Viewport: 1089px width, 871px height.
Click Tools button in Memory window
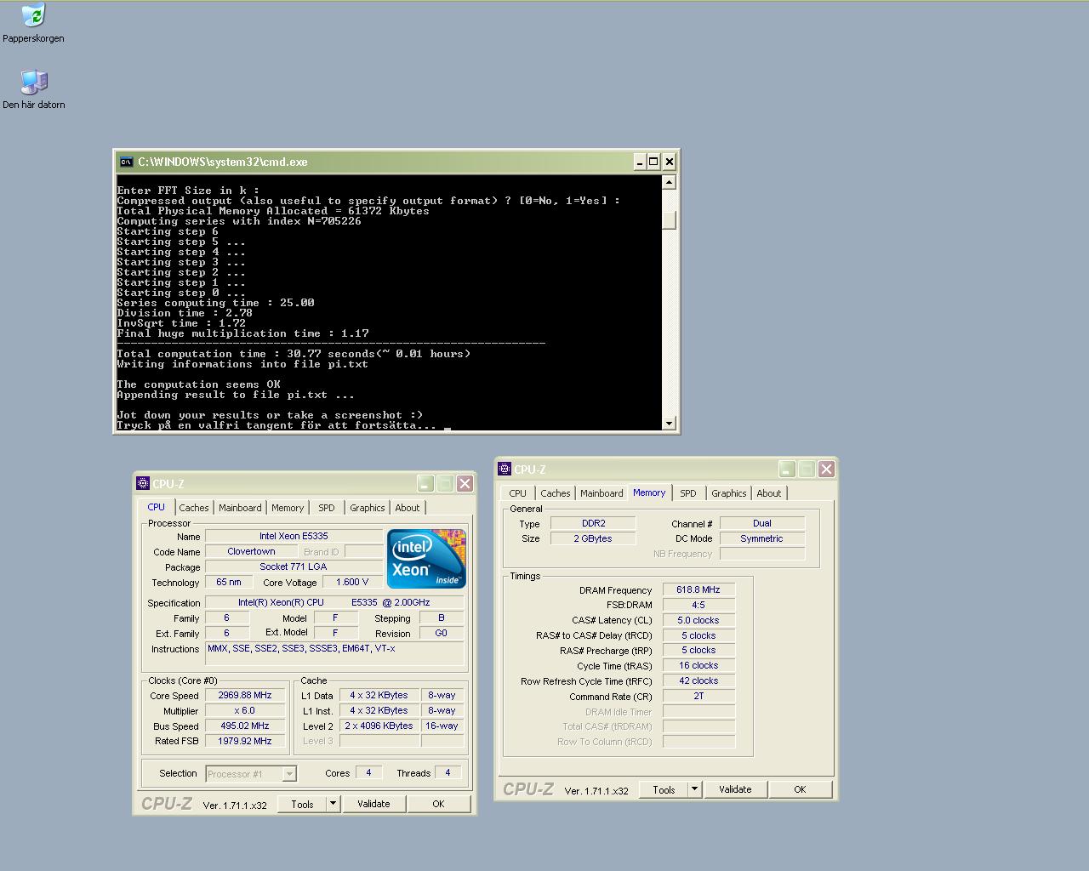click(664, 789)
